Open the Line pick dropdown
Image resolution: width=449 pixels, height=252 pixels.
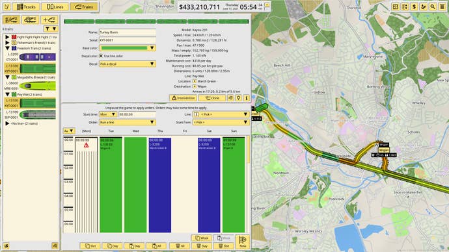(x=221, y=114)
